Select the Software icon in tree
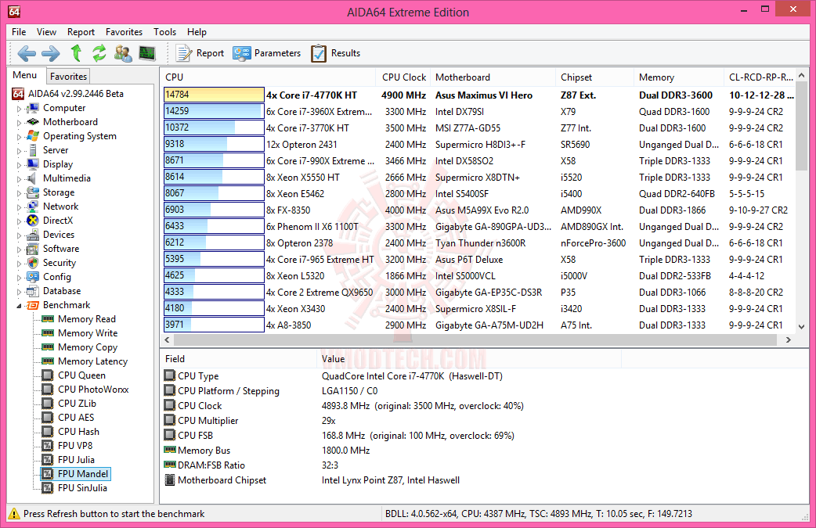This screenshot has height=528, width=816. pos(33,249)
